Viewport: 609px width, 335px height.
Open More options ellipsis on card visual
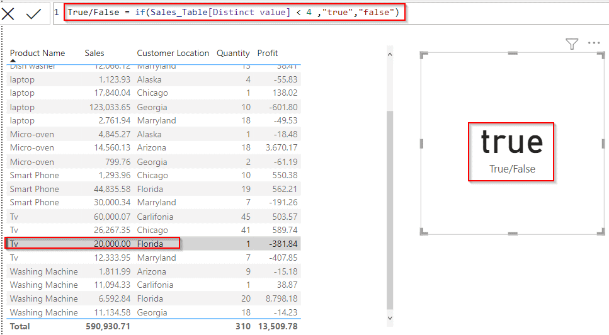[594, 43]
